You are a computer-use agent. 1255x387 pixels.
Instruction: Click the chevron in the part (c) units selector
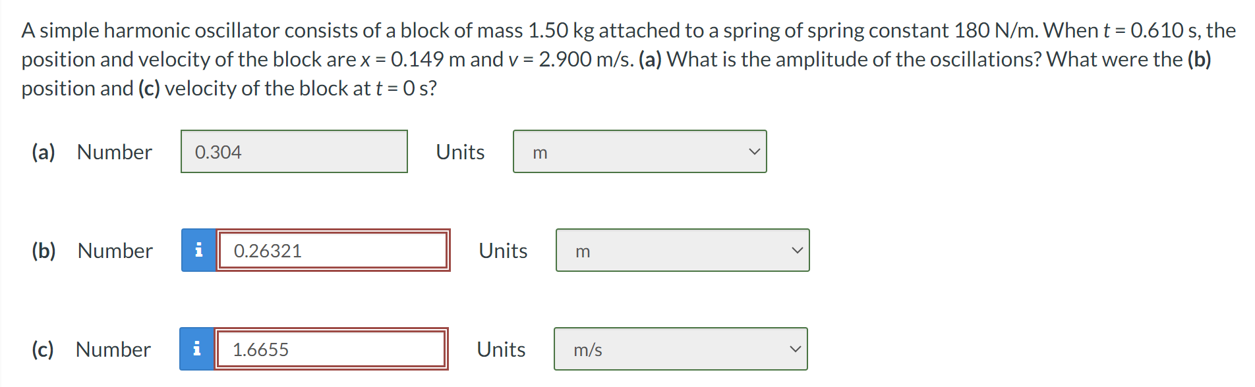[796, 349]
